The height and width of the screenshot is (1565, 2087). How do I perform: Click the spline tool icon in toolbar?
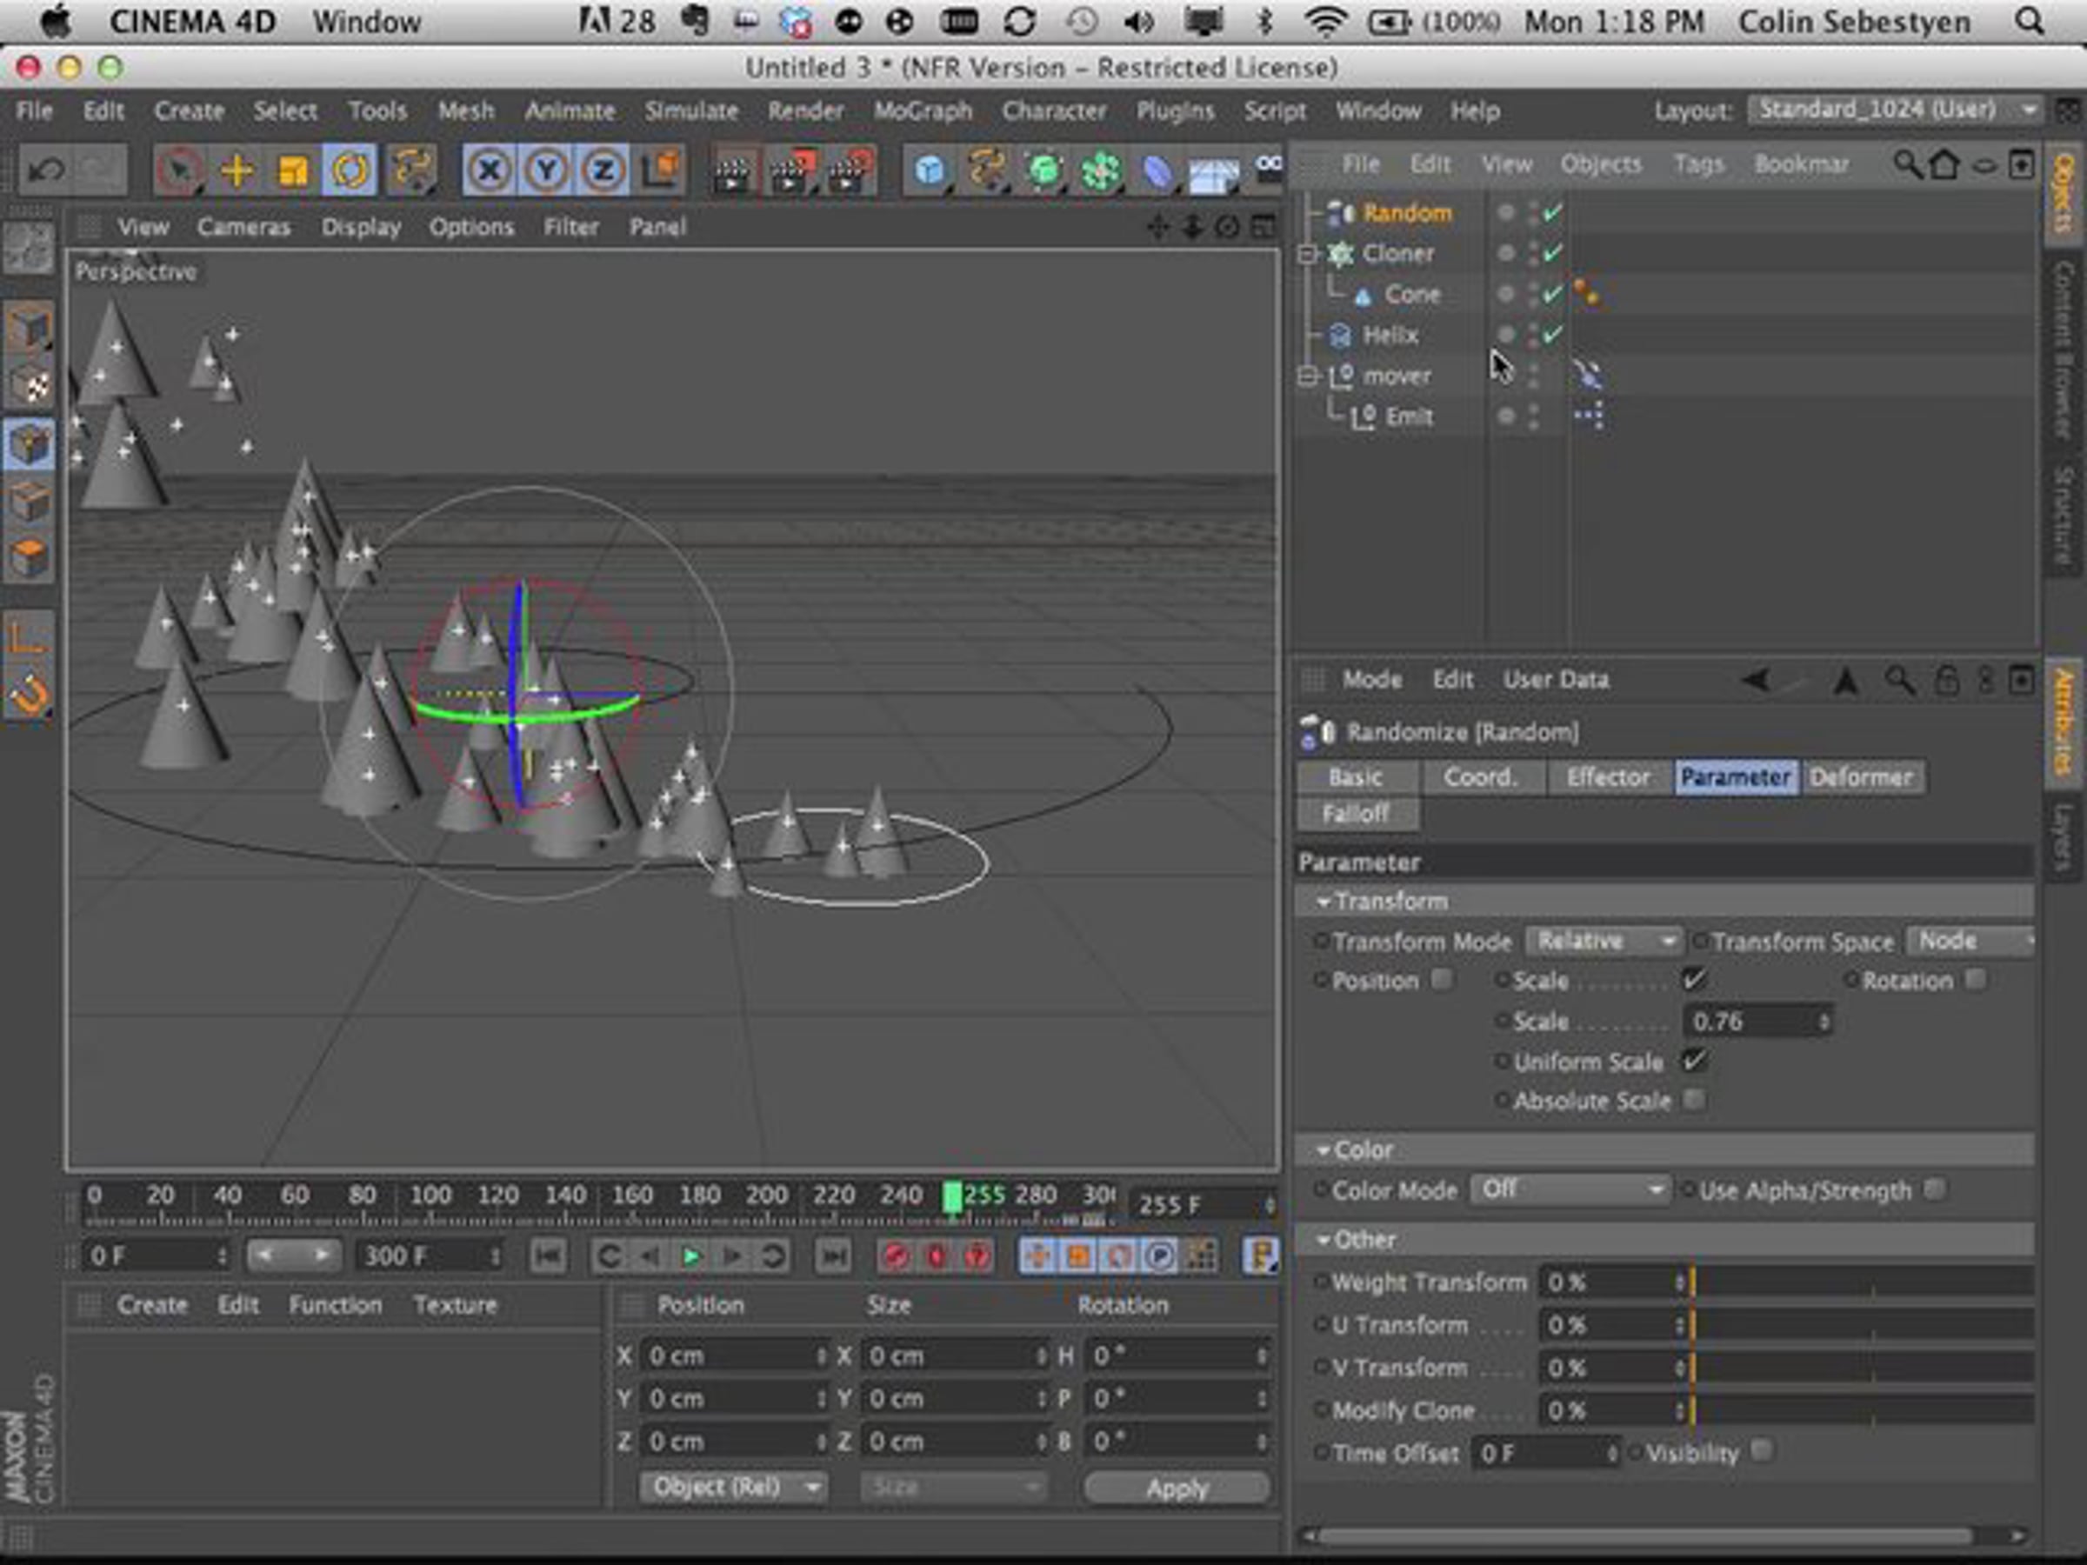pos(986,170)
